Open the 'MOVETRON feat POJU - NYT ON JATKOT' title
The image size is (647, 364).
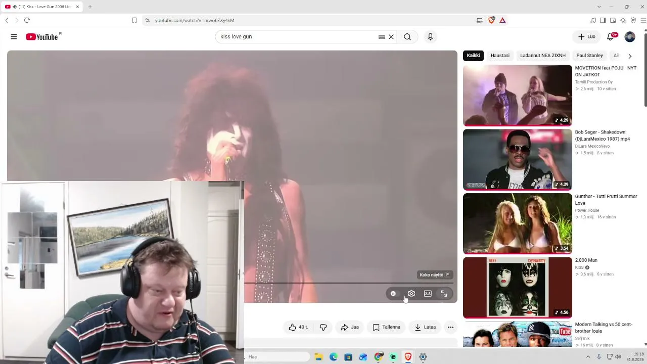(606, 71)
